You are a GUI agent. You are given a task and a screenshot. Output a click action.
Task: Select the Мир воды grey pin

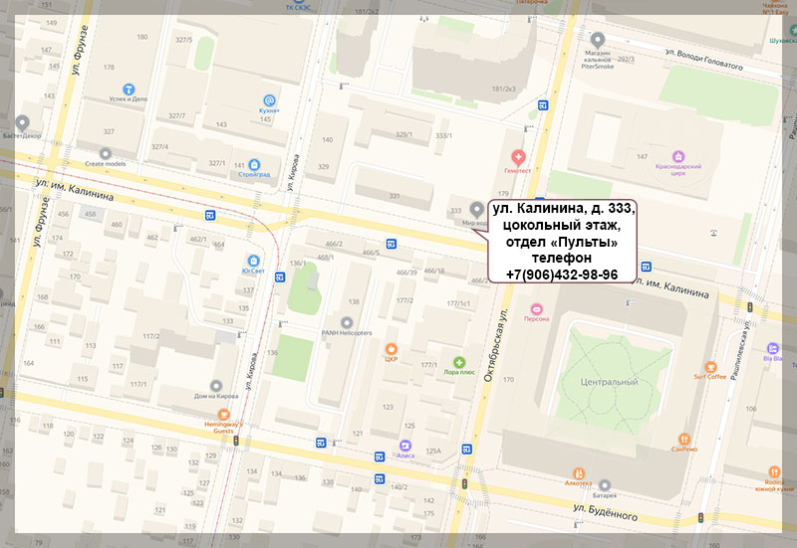pyautogui.click(x=475, y=209)
